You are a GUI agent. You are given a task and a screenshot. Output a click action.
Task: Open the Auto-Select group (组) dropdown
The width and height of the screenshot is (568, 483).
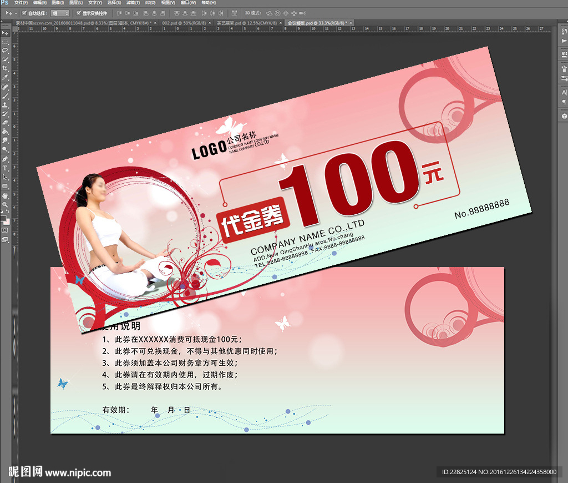(x=60, y=13)
